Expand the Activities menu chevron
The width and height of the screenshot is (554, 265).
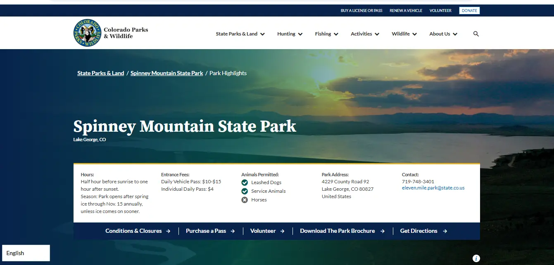coord(377,34)
